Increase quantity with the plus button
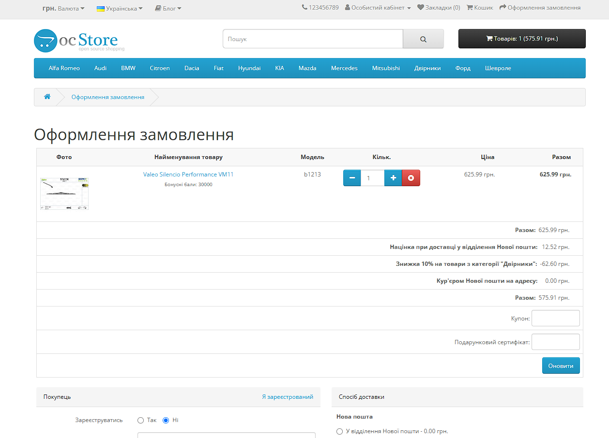 [393, 178]
